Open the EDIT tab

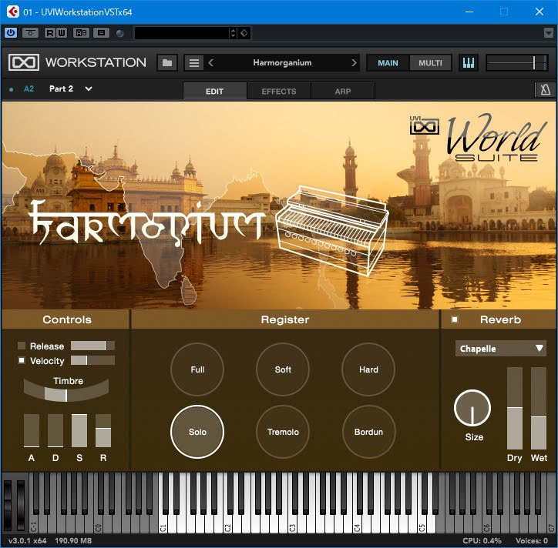coord(214,91)
